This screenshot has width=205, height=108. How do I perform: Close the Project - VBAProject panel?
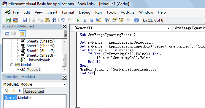pos(64,27)
